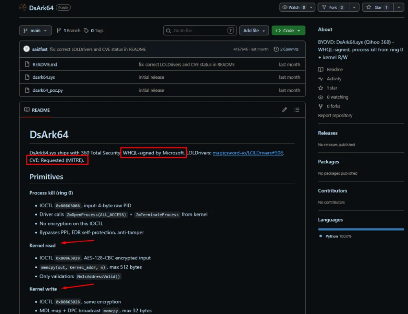Screen dimensions: 408x314
Task: Fork this repository
Action: coord(333,7)
